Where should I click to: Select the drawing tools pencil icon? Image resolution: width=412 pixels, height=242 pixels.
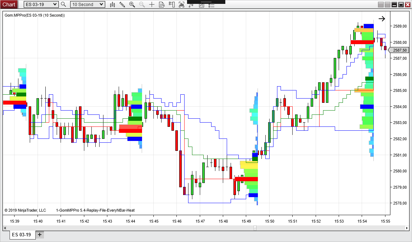122,5
